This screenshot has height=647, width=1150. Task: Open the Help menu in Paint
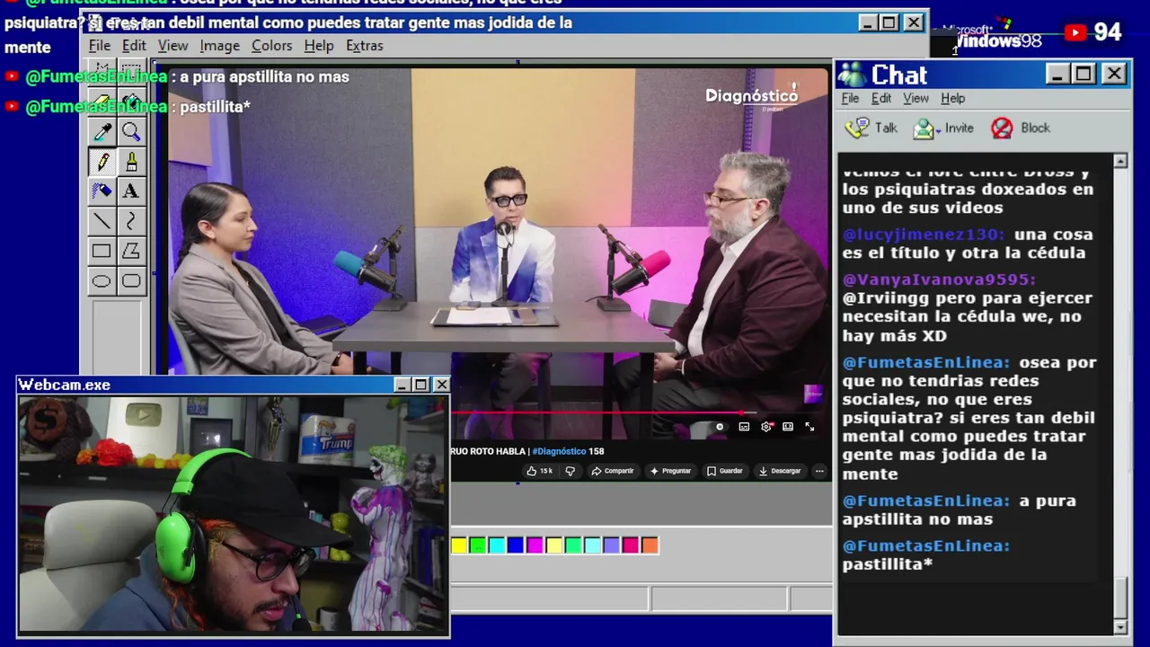(x=318, y=46)
